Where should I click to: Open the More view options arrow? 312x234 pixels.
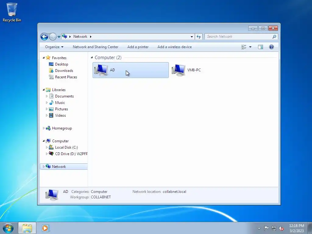pos(250,47)
